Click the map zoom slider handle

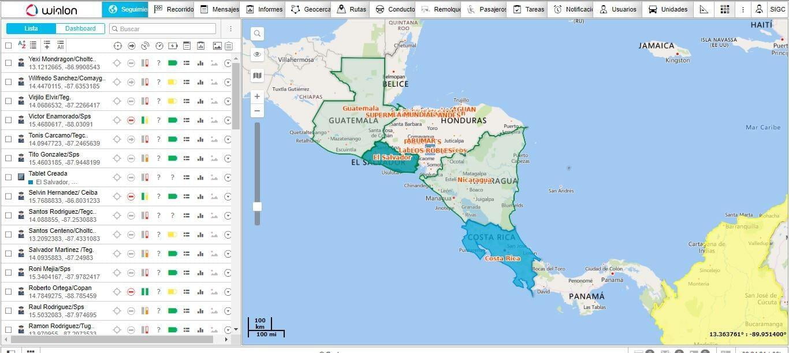pos(257,207)
